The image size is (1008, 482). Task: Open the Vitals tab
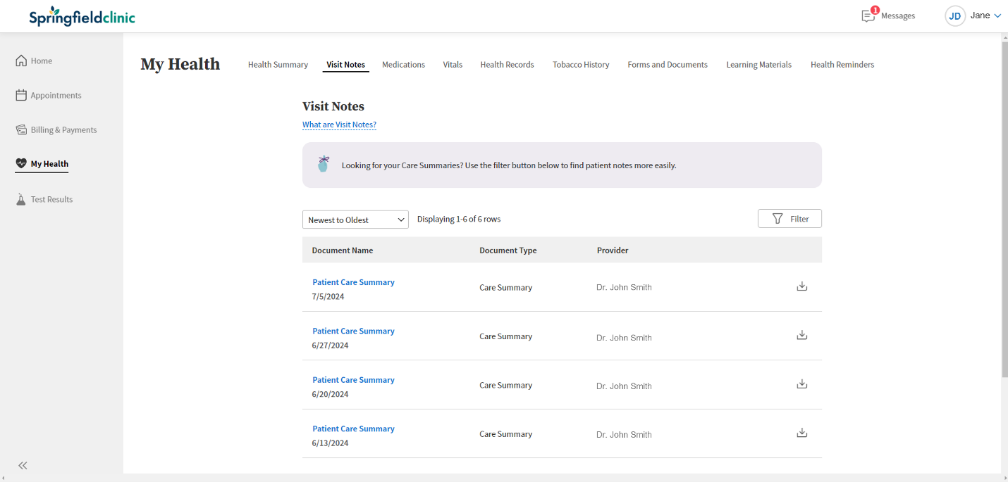tap(453, 65)
